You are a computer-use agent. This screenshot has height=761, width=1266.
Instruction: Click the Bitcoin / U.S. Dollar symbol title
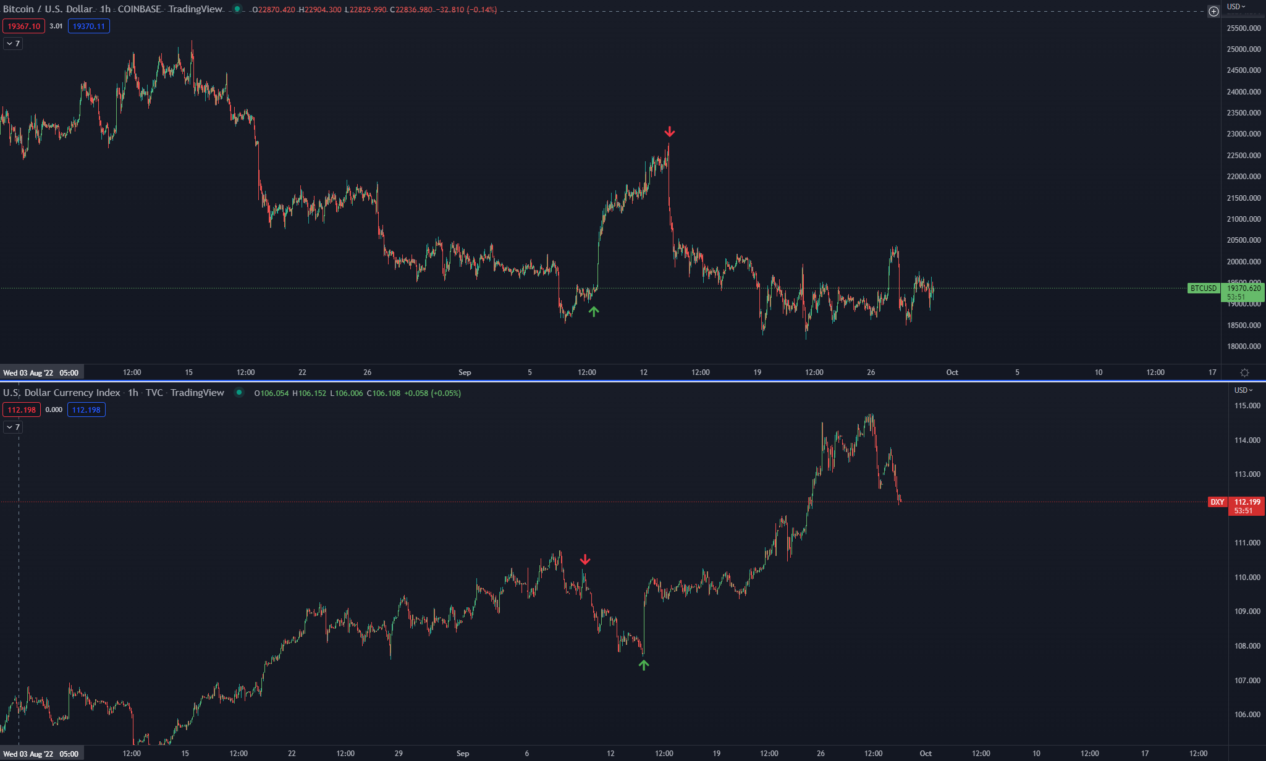pos(48,9)
